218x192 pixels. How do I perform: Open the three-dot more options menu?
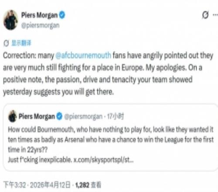pos(215,15)
